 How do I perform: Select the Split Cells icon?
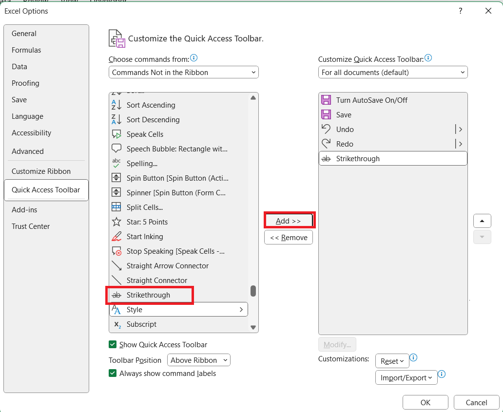pos(116,207)
